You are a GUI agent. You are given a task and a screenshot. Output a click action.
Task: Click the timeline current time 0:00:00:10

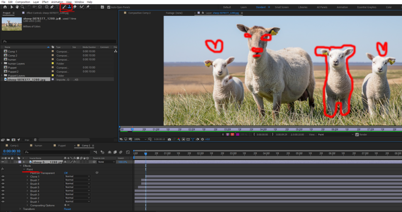coord(12,151)
